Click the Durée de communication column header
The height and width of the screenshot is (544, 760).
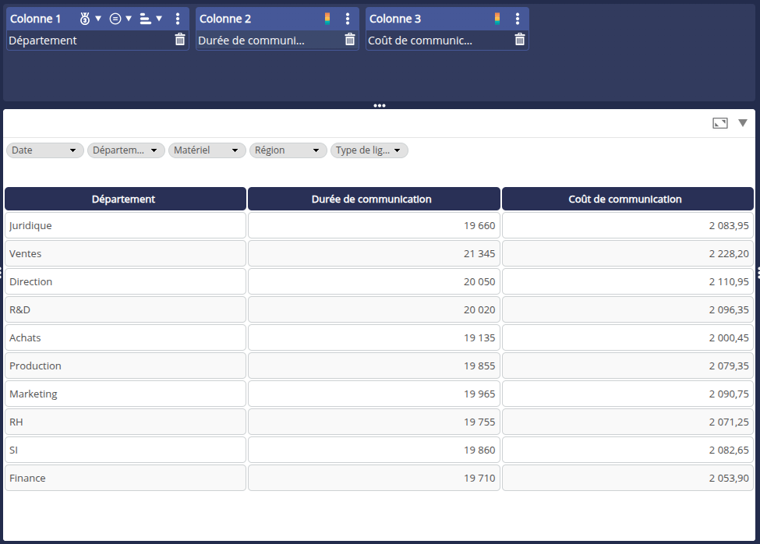[x=373, y=199]
